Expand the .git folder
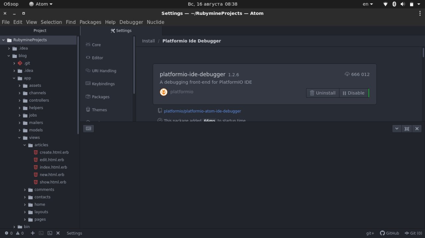Image resolution: width=425 pixels, height=238 pixels. 14,63
